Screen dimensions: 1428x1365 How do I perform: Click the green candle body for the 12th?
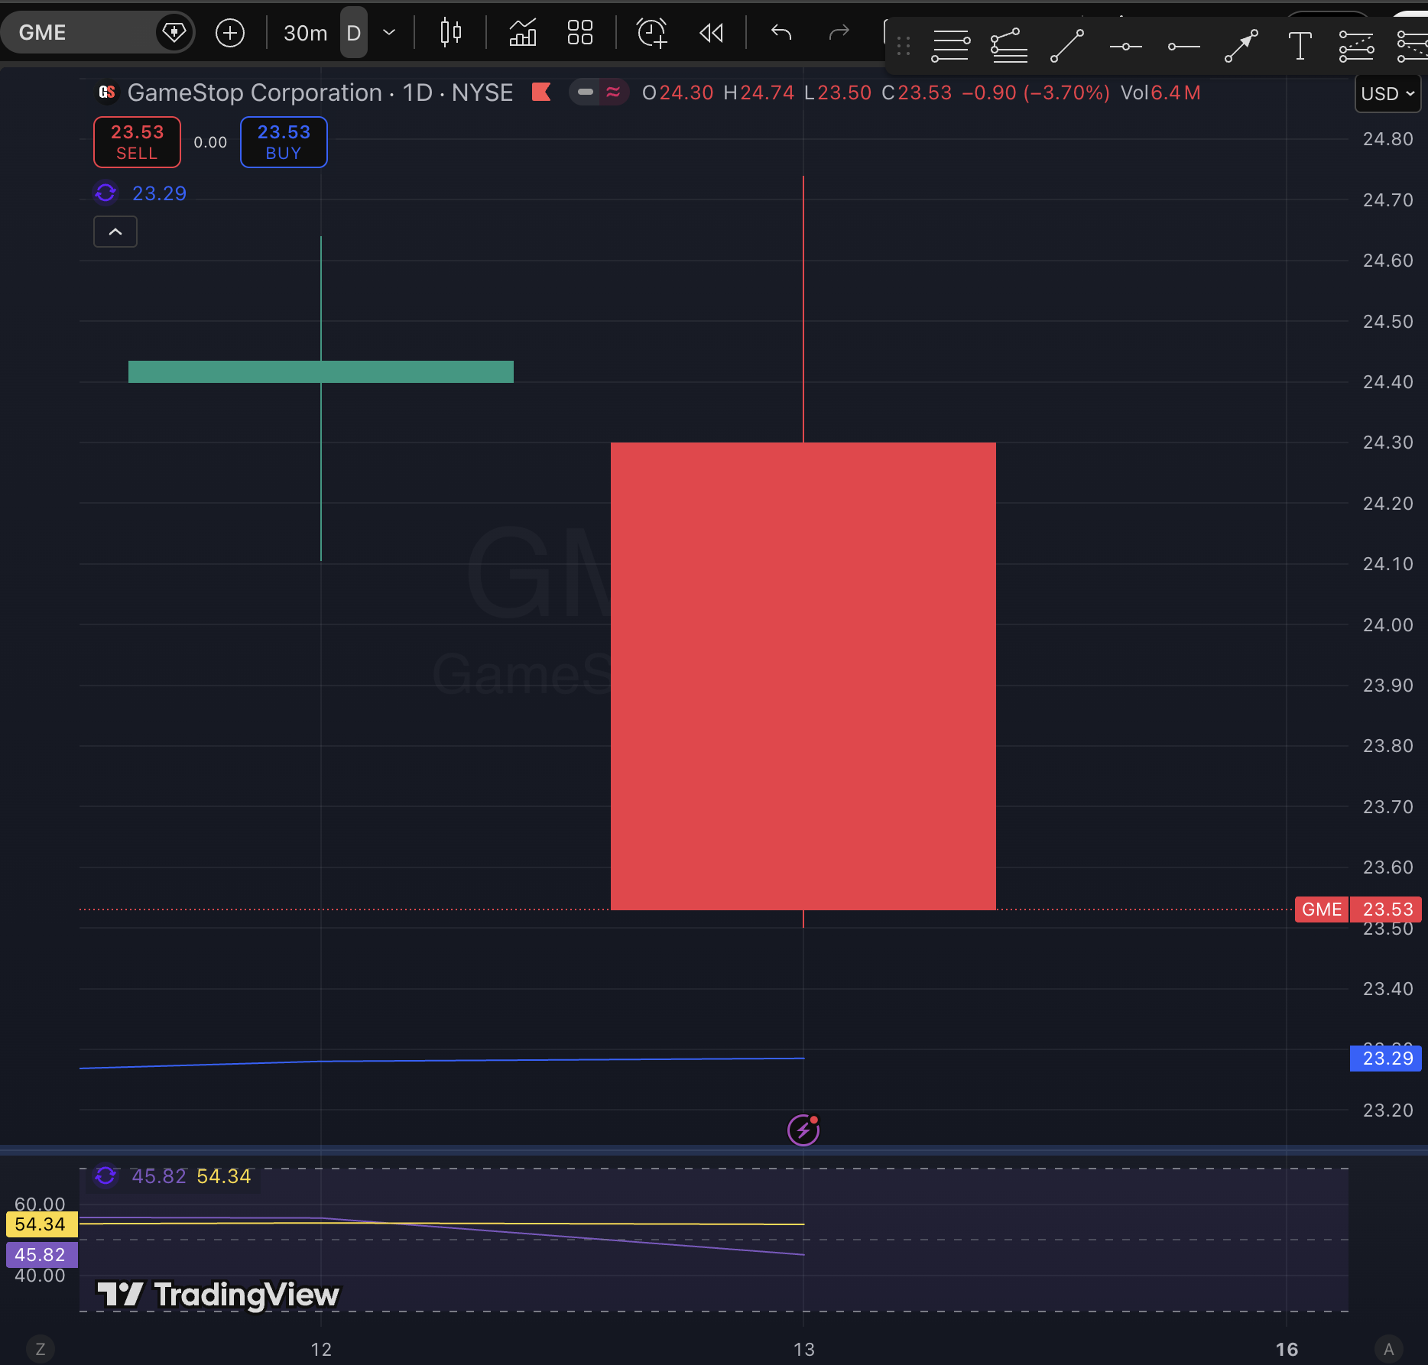pyautogui.click(x=321, y=371)
